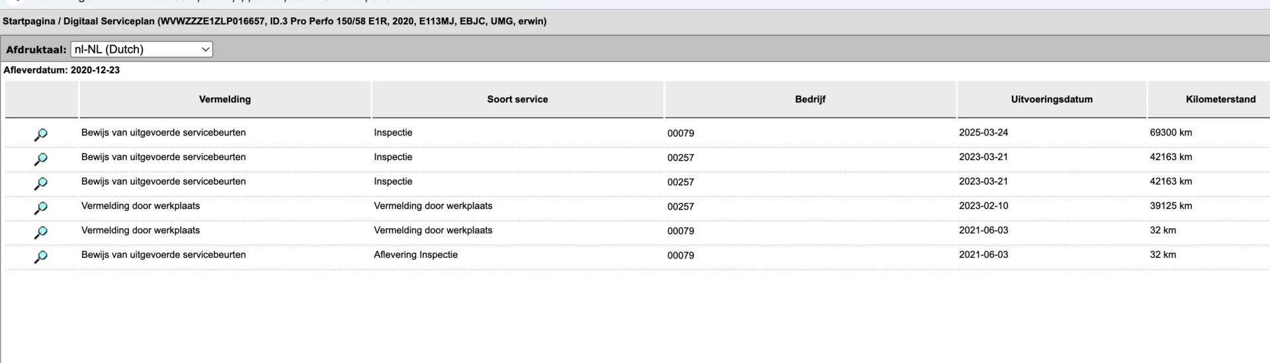The height and width of the screenshot is (363, 1270).
Task: Select the 2023-02-10 execution date cell
Action: click(x=983, y=206)
